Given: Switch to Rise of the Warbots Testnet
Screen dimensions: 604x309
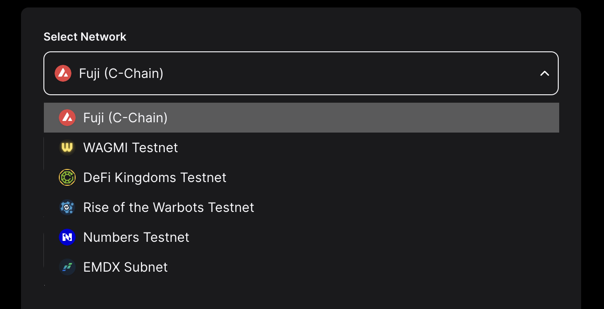Looking at the screenshot, I should [169, 207].
